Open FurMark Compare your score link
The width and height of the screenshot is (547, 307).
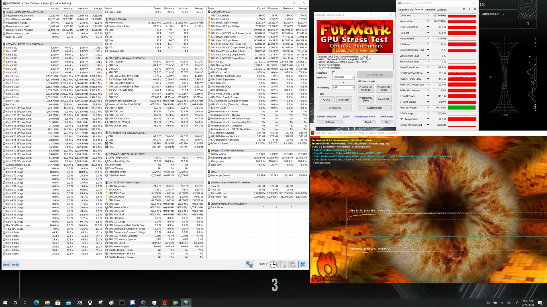click(364, 117)
